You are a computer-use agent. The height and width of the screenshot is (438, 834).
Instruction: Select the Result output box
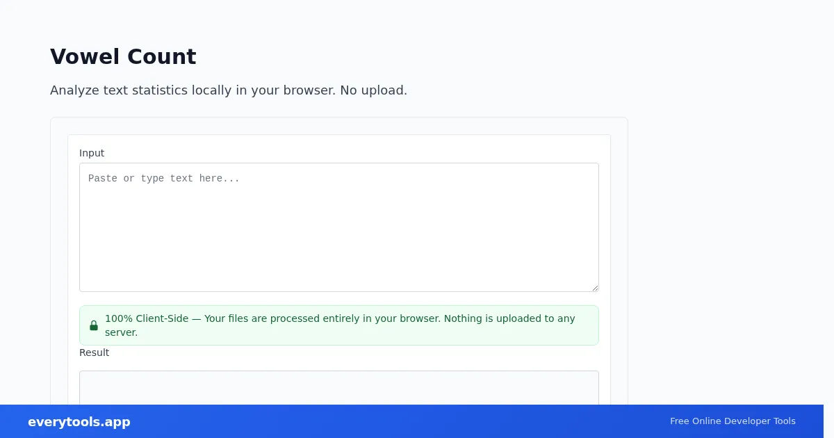339,388
